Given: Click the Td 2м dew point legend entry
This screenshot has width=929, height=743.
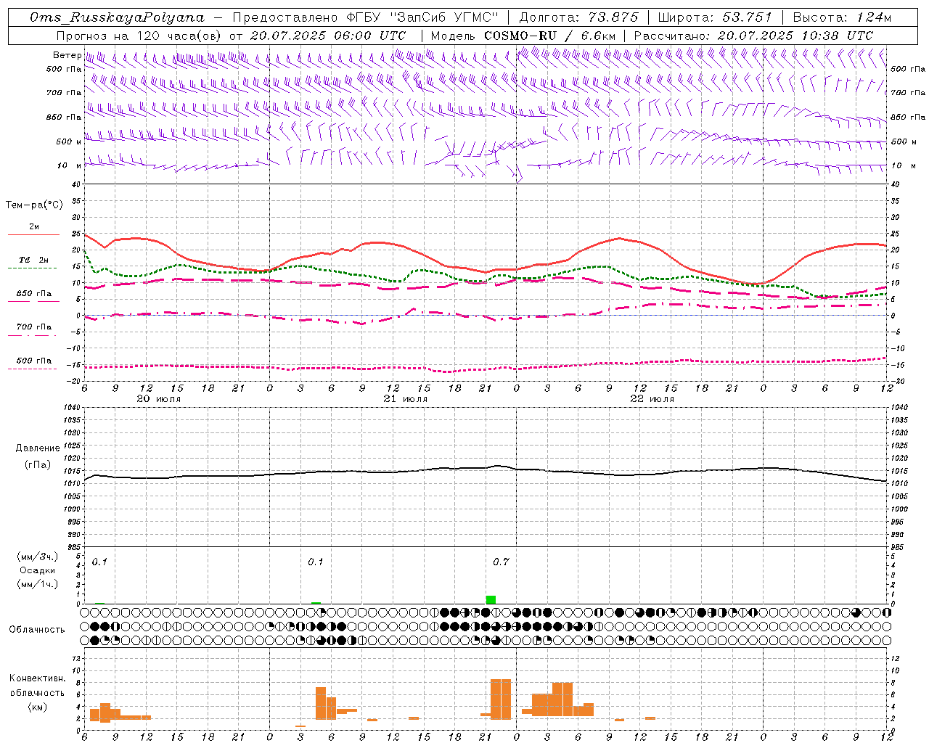Looking at the screenshot, I should [34, 260].
